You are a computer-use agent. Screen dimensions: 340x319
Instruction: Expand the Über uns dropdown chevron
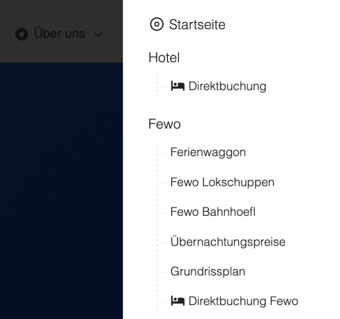tap(98, 34)
